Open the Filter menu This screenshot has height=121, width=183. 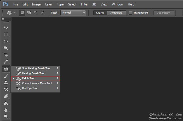(84, 4)
